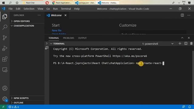Split the editor right

coord(182,15)
